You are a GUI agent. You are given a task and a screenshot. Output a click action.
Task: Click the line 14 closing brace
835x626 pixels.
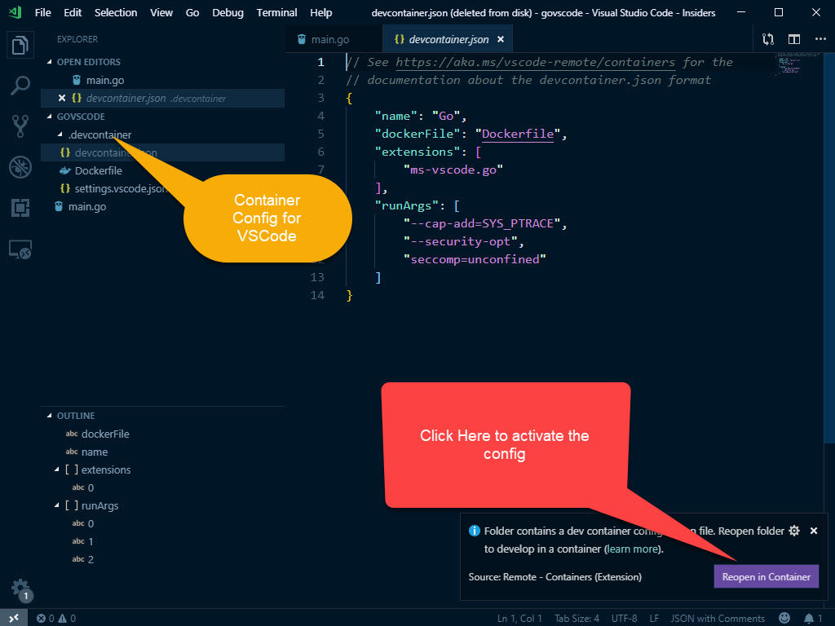349,295
